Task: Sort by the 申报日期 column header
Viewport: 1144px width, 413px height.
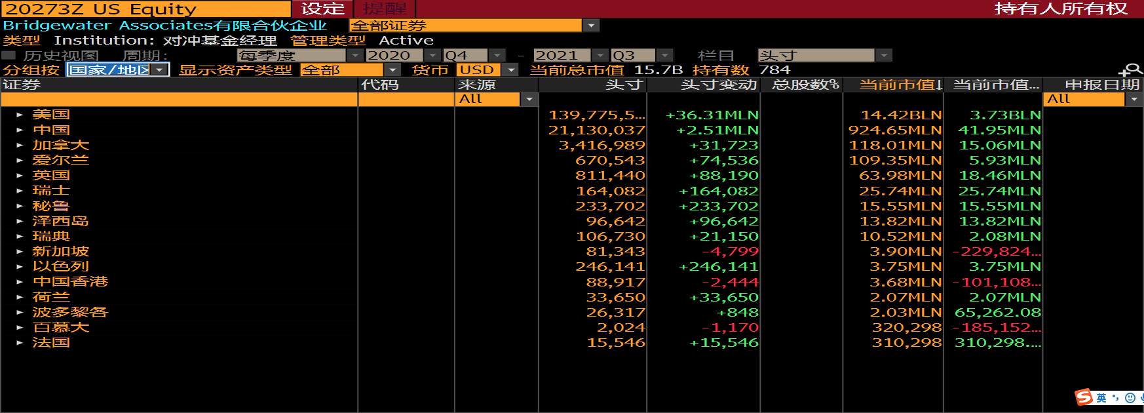Action: (1093, 85)
